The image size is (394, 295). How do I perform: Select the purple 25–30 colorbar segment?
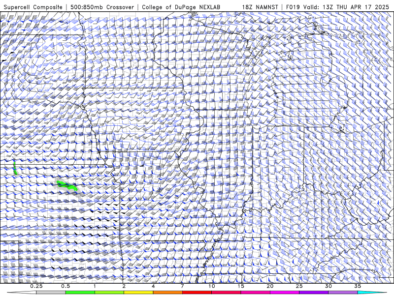(314, 293)
